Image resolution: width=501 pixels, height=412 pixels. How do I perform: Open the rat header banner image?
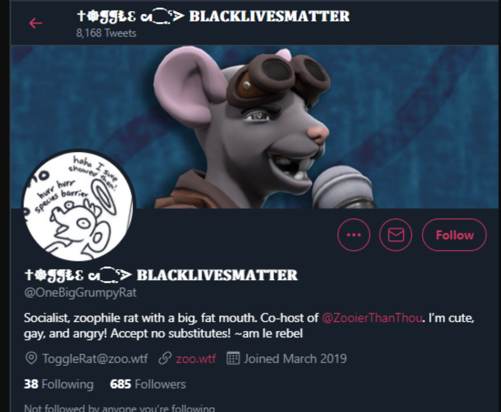coord(255,127)
